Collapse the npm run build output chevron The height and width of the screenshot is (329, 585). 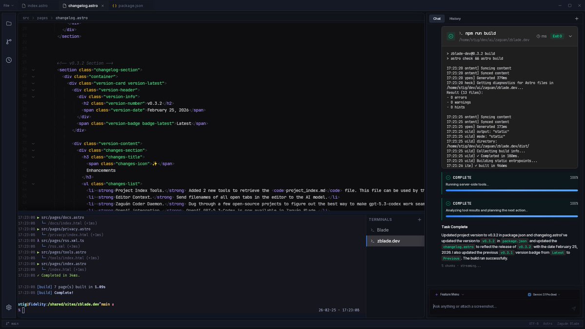(x=570, y=36)
